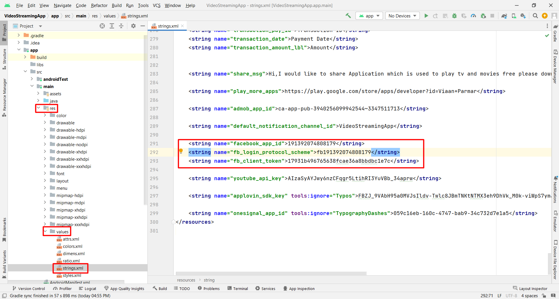Click the yellow intention lightbulb on line 292
Screen dimensions: 559x299
coord(181,151)
